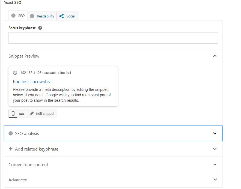Click the Snippet Preview heading label
Image resolution: width=241 pixels, height=189 pixels.
24,56
